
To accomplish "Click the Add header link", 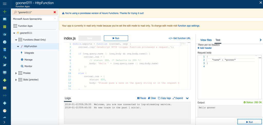I will pos(205,48).
